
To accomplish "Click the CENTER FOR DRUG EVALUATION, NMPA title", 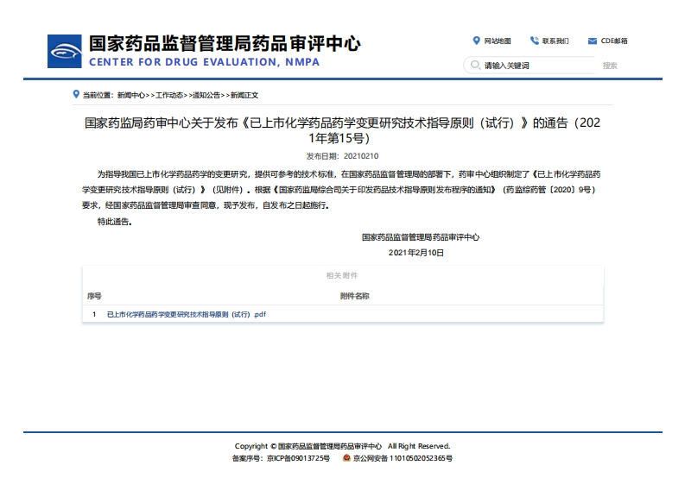I will [204, 62].
